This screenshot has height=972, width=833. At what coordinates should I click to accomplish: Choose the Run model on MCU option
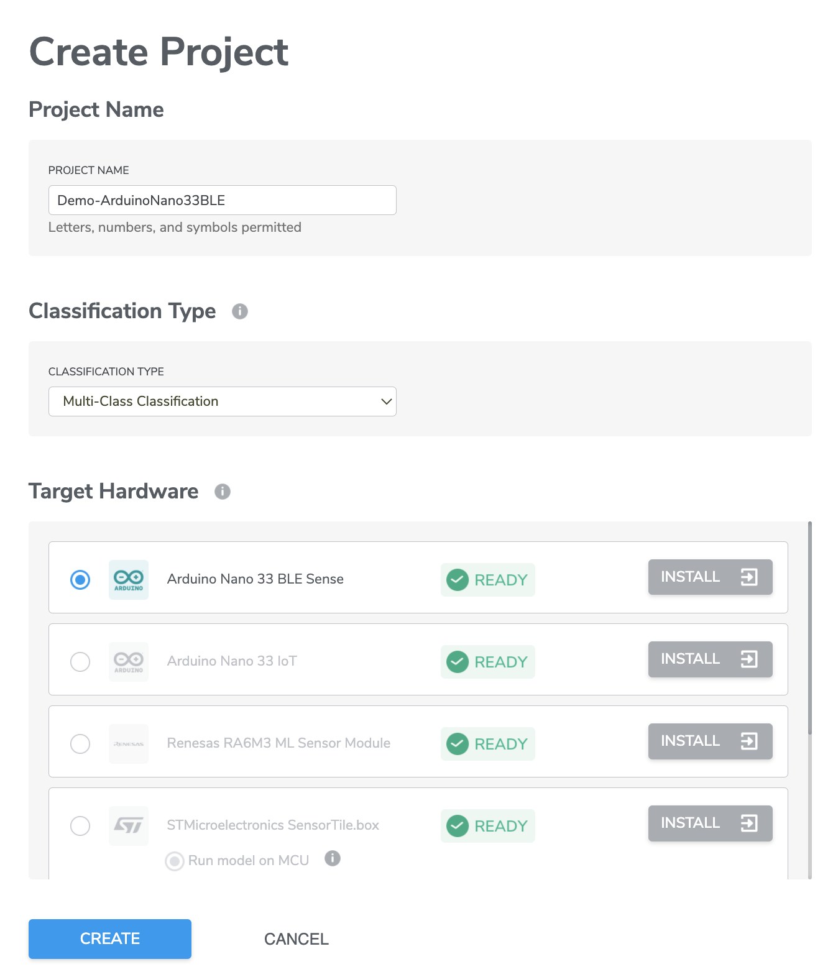pyautogui.click(x=175, y=861)
